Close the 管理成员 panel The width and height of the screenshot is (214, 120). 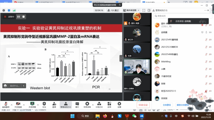(208, 10)
